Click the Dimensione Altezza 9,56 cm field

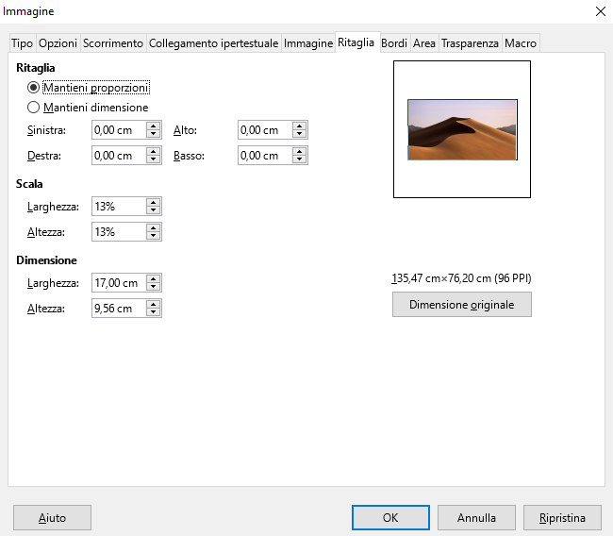119,308
